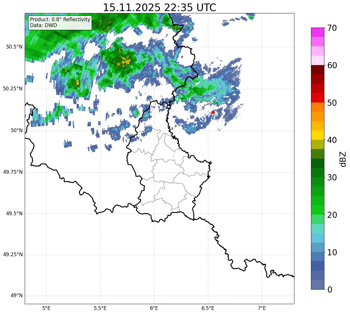350x314 pixels.
Task: Pick the pale pink swatch just above 60
Action: [317, 60]
